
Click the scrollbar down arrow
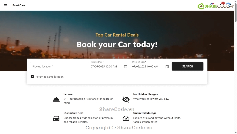(x=236, y=133)
